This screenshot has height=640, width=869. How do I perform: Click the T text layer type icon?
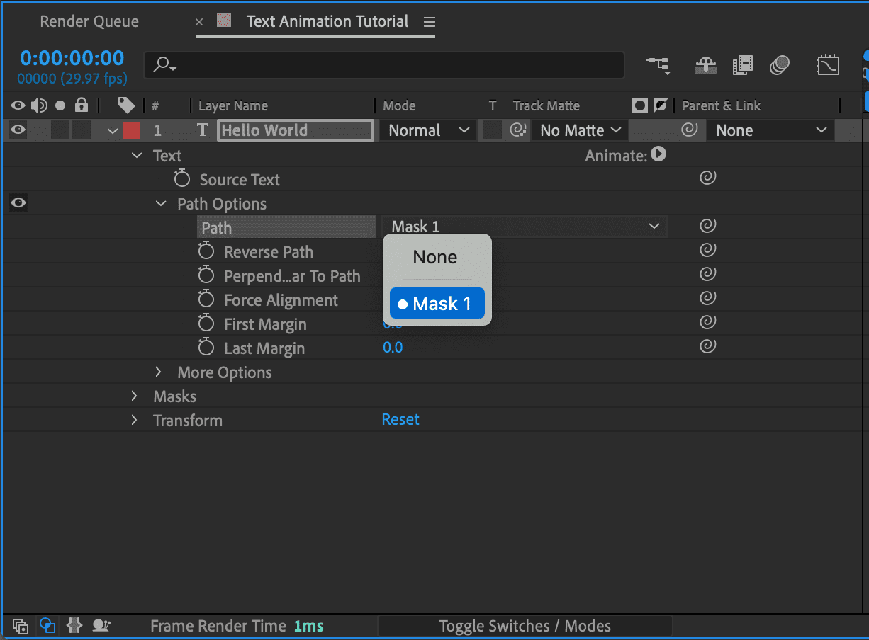click(203, 130)
